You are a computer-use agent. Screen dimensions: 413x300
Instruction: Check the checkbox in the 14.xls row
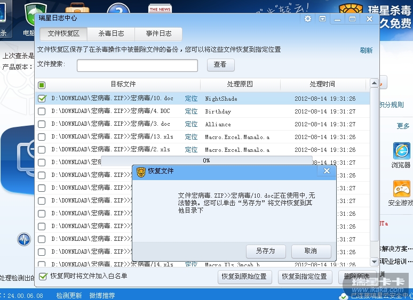(42, 264)
